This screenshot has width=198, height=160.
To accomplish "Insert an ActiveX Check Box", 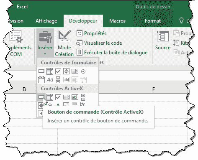I will click(58, 97).
